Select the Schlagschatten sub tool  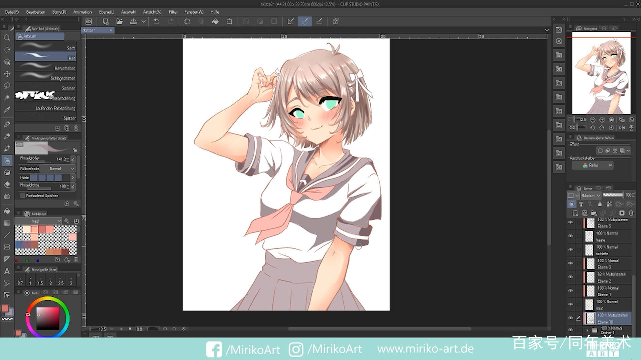pos(46,76)
